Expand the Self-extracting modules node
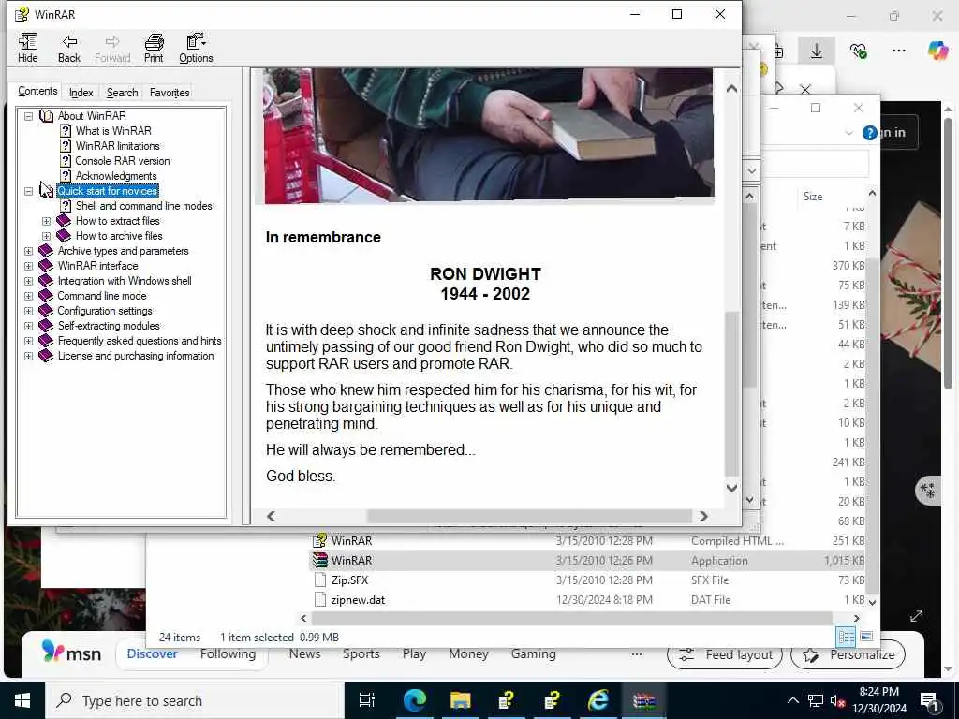 [x=28, y=326]
